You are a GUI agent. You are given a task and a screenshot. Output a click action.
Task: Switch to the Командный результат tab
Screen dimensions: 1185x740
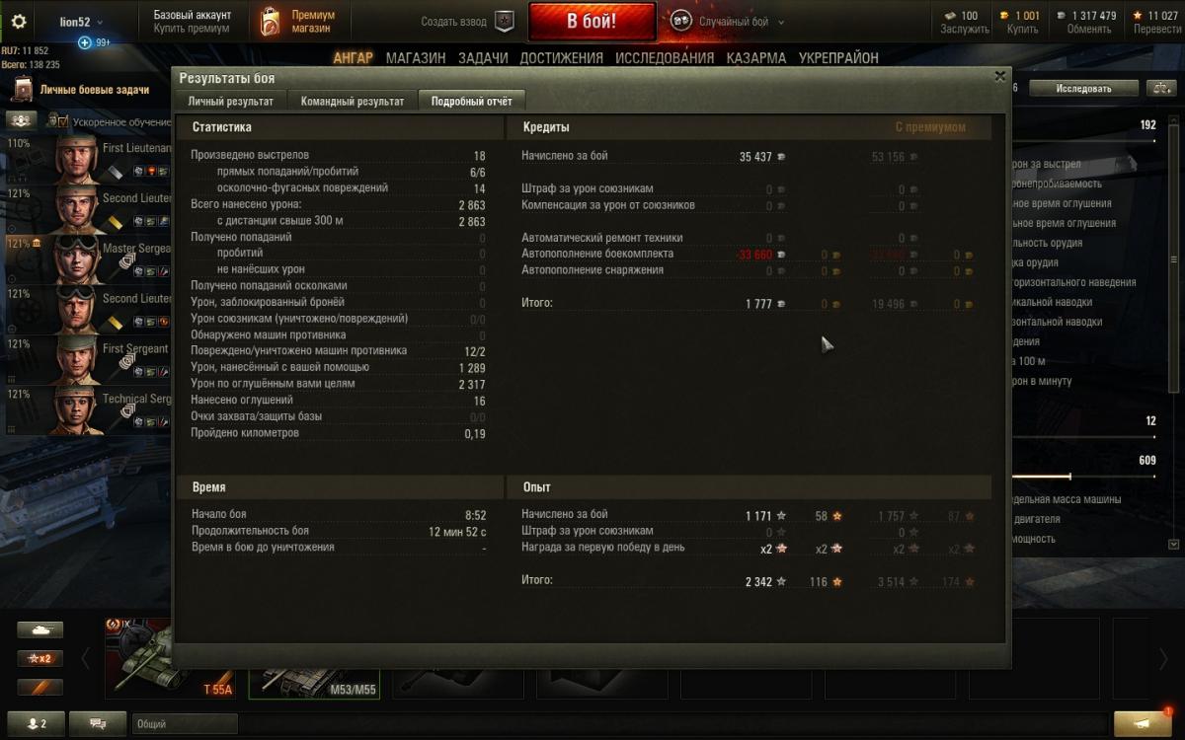353,101
